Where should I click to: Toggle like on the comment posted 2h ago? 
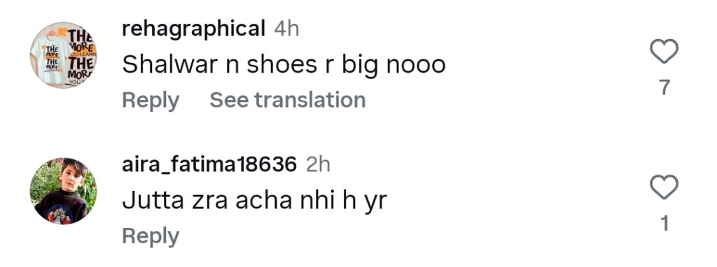click(664, 187)
